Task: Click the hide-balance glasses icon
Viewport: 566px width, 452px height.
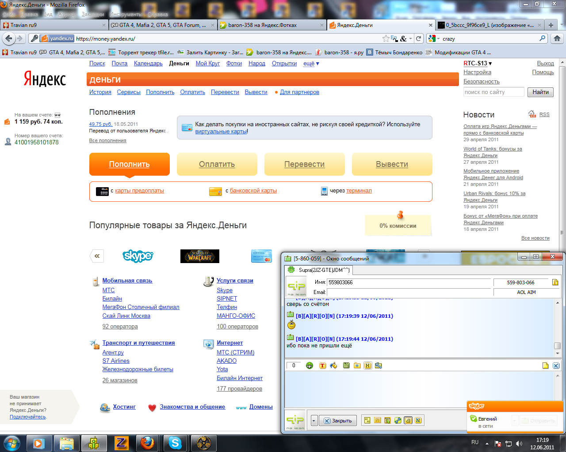Action: click(57, 115)
